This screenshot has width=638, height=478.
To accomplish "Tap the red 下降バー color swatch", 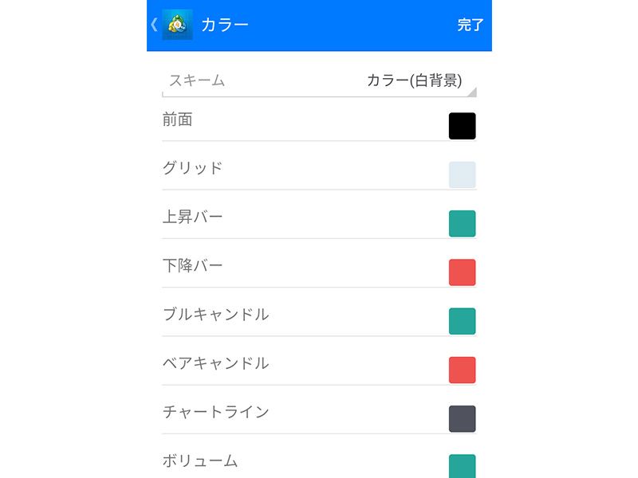I will pyautogui.click(x=462, y=272).
